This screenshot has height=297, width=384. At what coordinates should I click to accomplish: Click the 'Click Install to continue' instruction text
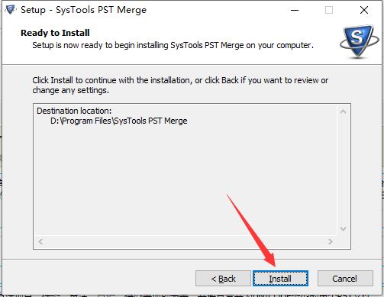click(180, 86)
